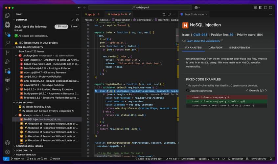Toggle the '2 new' issues filter
278x164 pixels.
(74, 27)
